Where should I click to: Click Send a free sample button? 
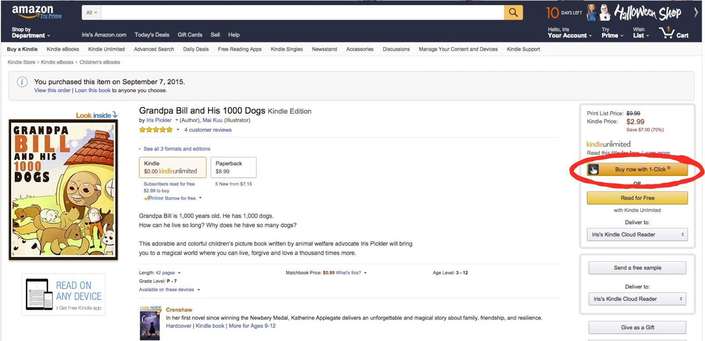637,268
